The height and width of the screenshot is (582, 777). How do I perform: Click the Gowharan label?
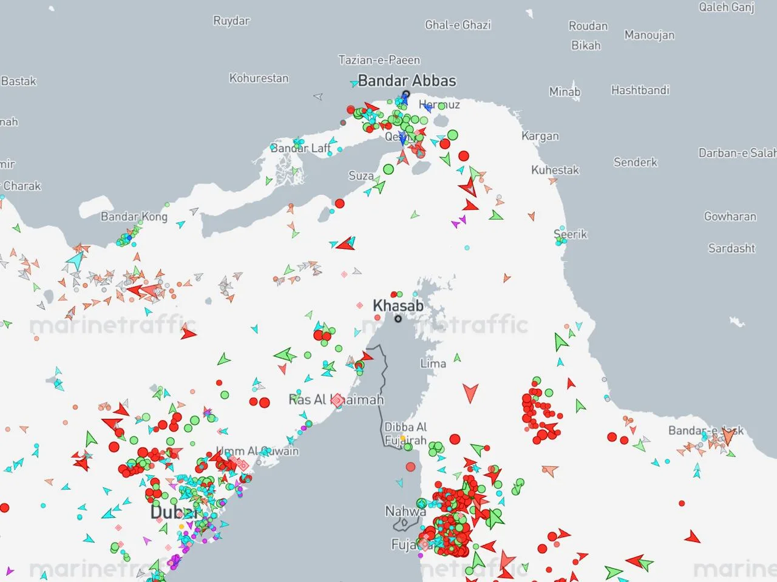(730, 216)
